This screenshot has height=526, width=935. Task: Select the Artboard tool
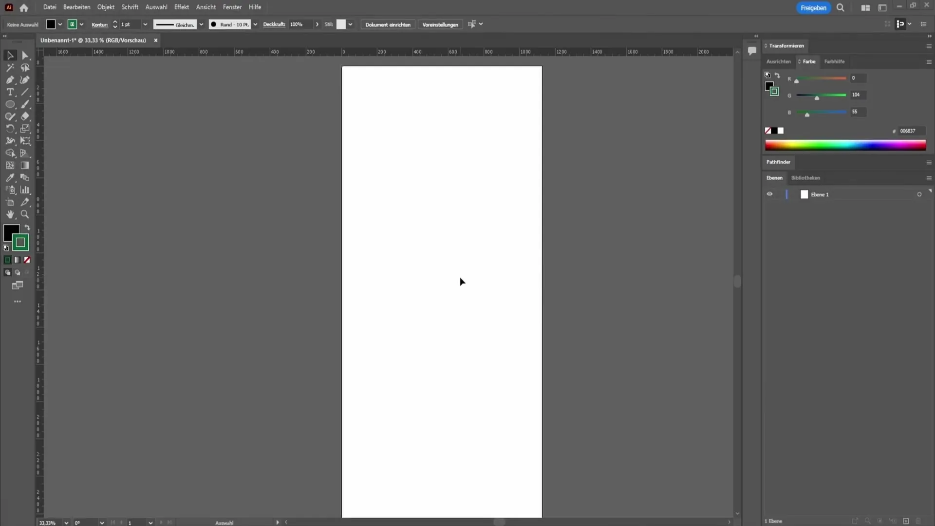10,202
